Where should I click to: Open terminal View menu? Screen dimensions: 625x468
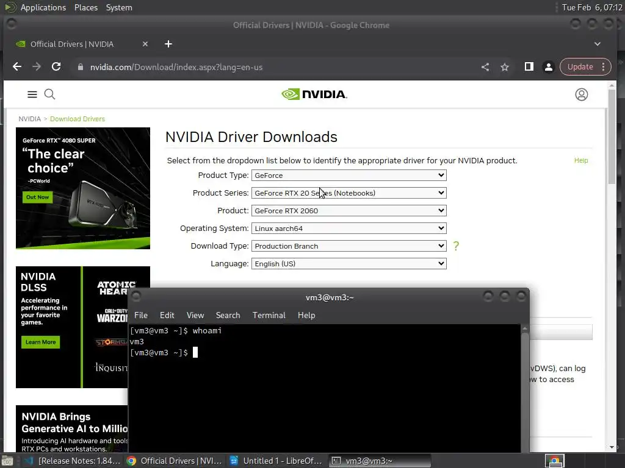195,315
